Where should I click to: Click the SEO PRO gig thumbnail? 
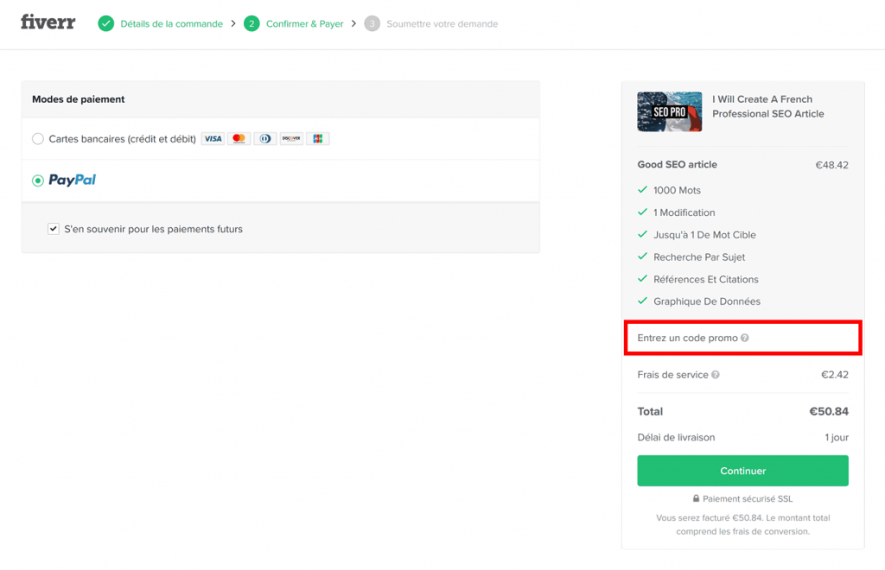click(669, 111)
